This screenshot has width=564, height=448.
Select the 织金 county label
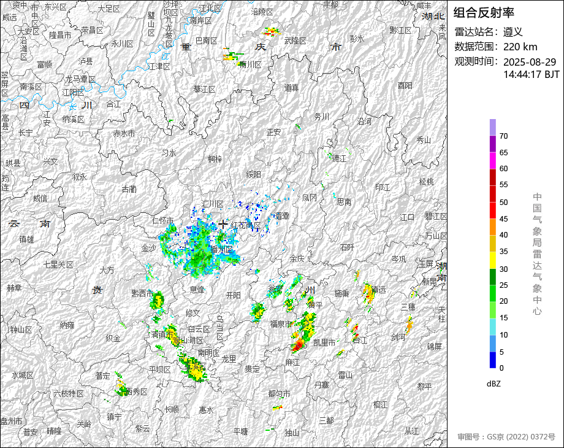point(113,338)
